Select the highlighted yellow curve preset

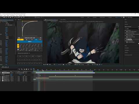click(18, 46)
